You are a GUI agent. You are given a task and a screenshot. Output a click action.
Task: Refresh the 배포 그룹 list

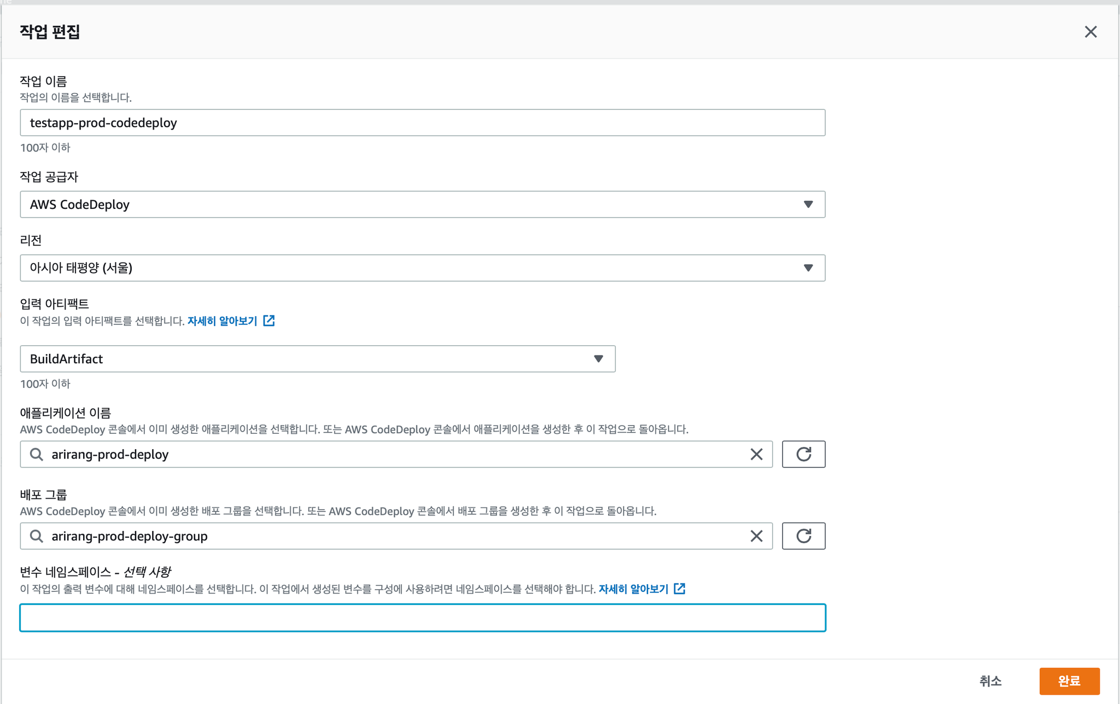click(x=803, y=536)
